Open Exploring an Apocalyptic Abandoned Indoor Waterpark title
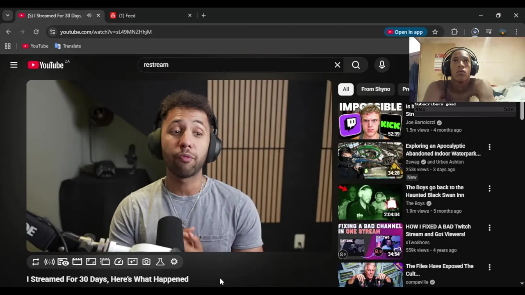 click(x=443, y=150)
